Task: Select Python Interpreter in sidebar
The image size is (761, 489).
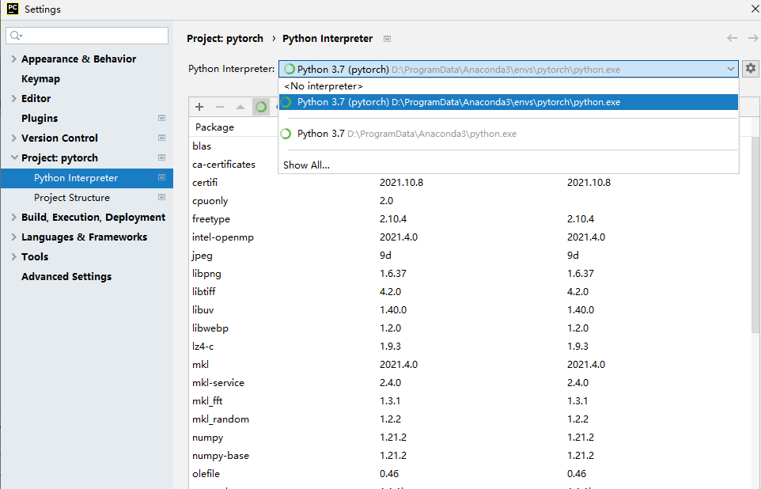Action: [x=87, y=178]
